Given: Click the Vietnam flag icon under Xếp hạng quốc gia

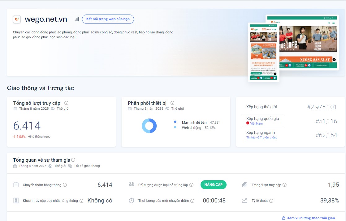Looking at the screenshot, I should (x=248, y=123).
